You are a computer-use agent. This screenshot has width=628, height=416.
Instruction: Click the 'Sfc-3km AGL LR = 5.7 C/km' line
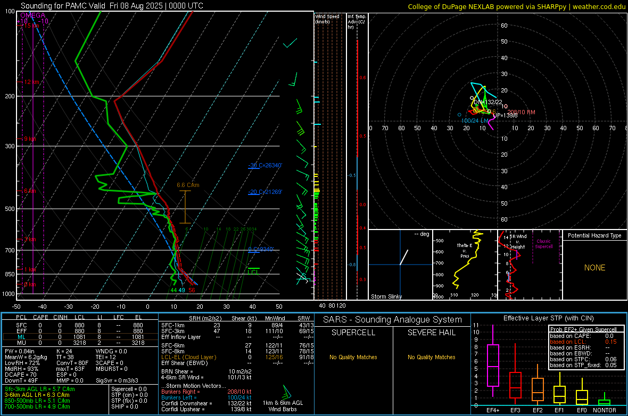(40, 389)
